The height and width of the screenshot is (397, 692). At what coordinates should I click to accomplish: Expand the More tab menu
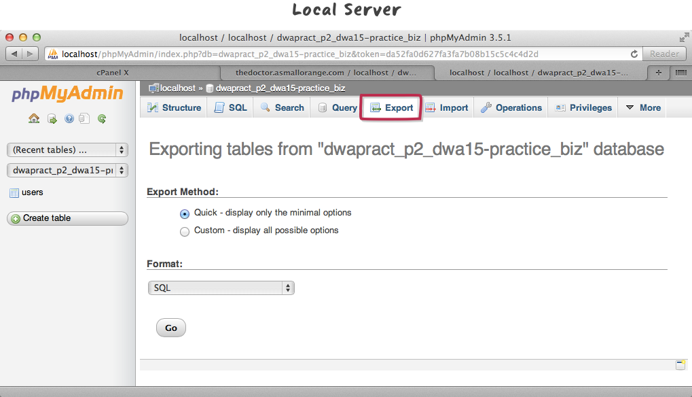642,108
